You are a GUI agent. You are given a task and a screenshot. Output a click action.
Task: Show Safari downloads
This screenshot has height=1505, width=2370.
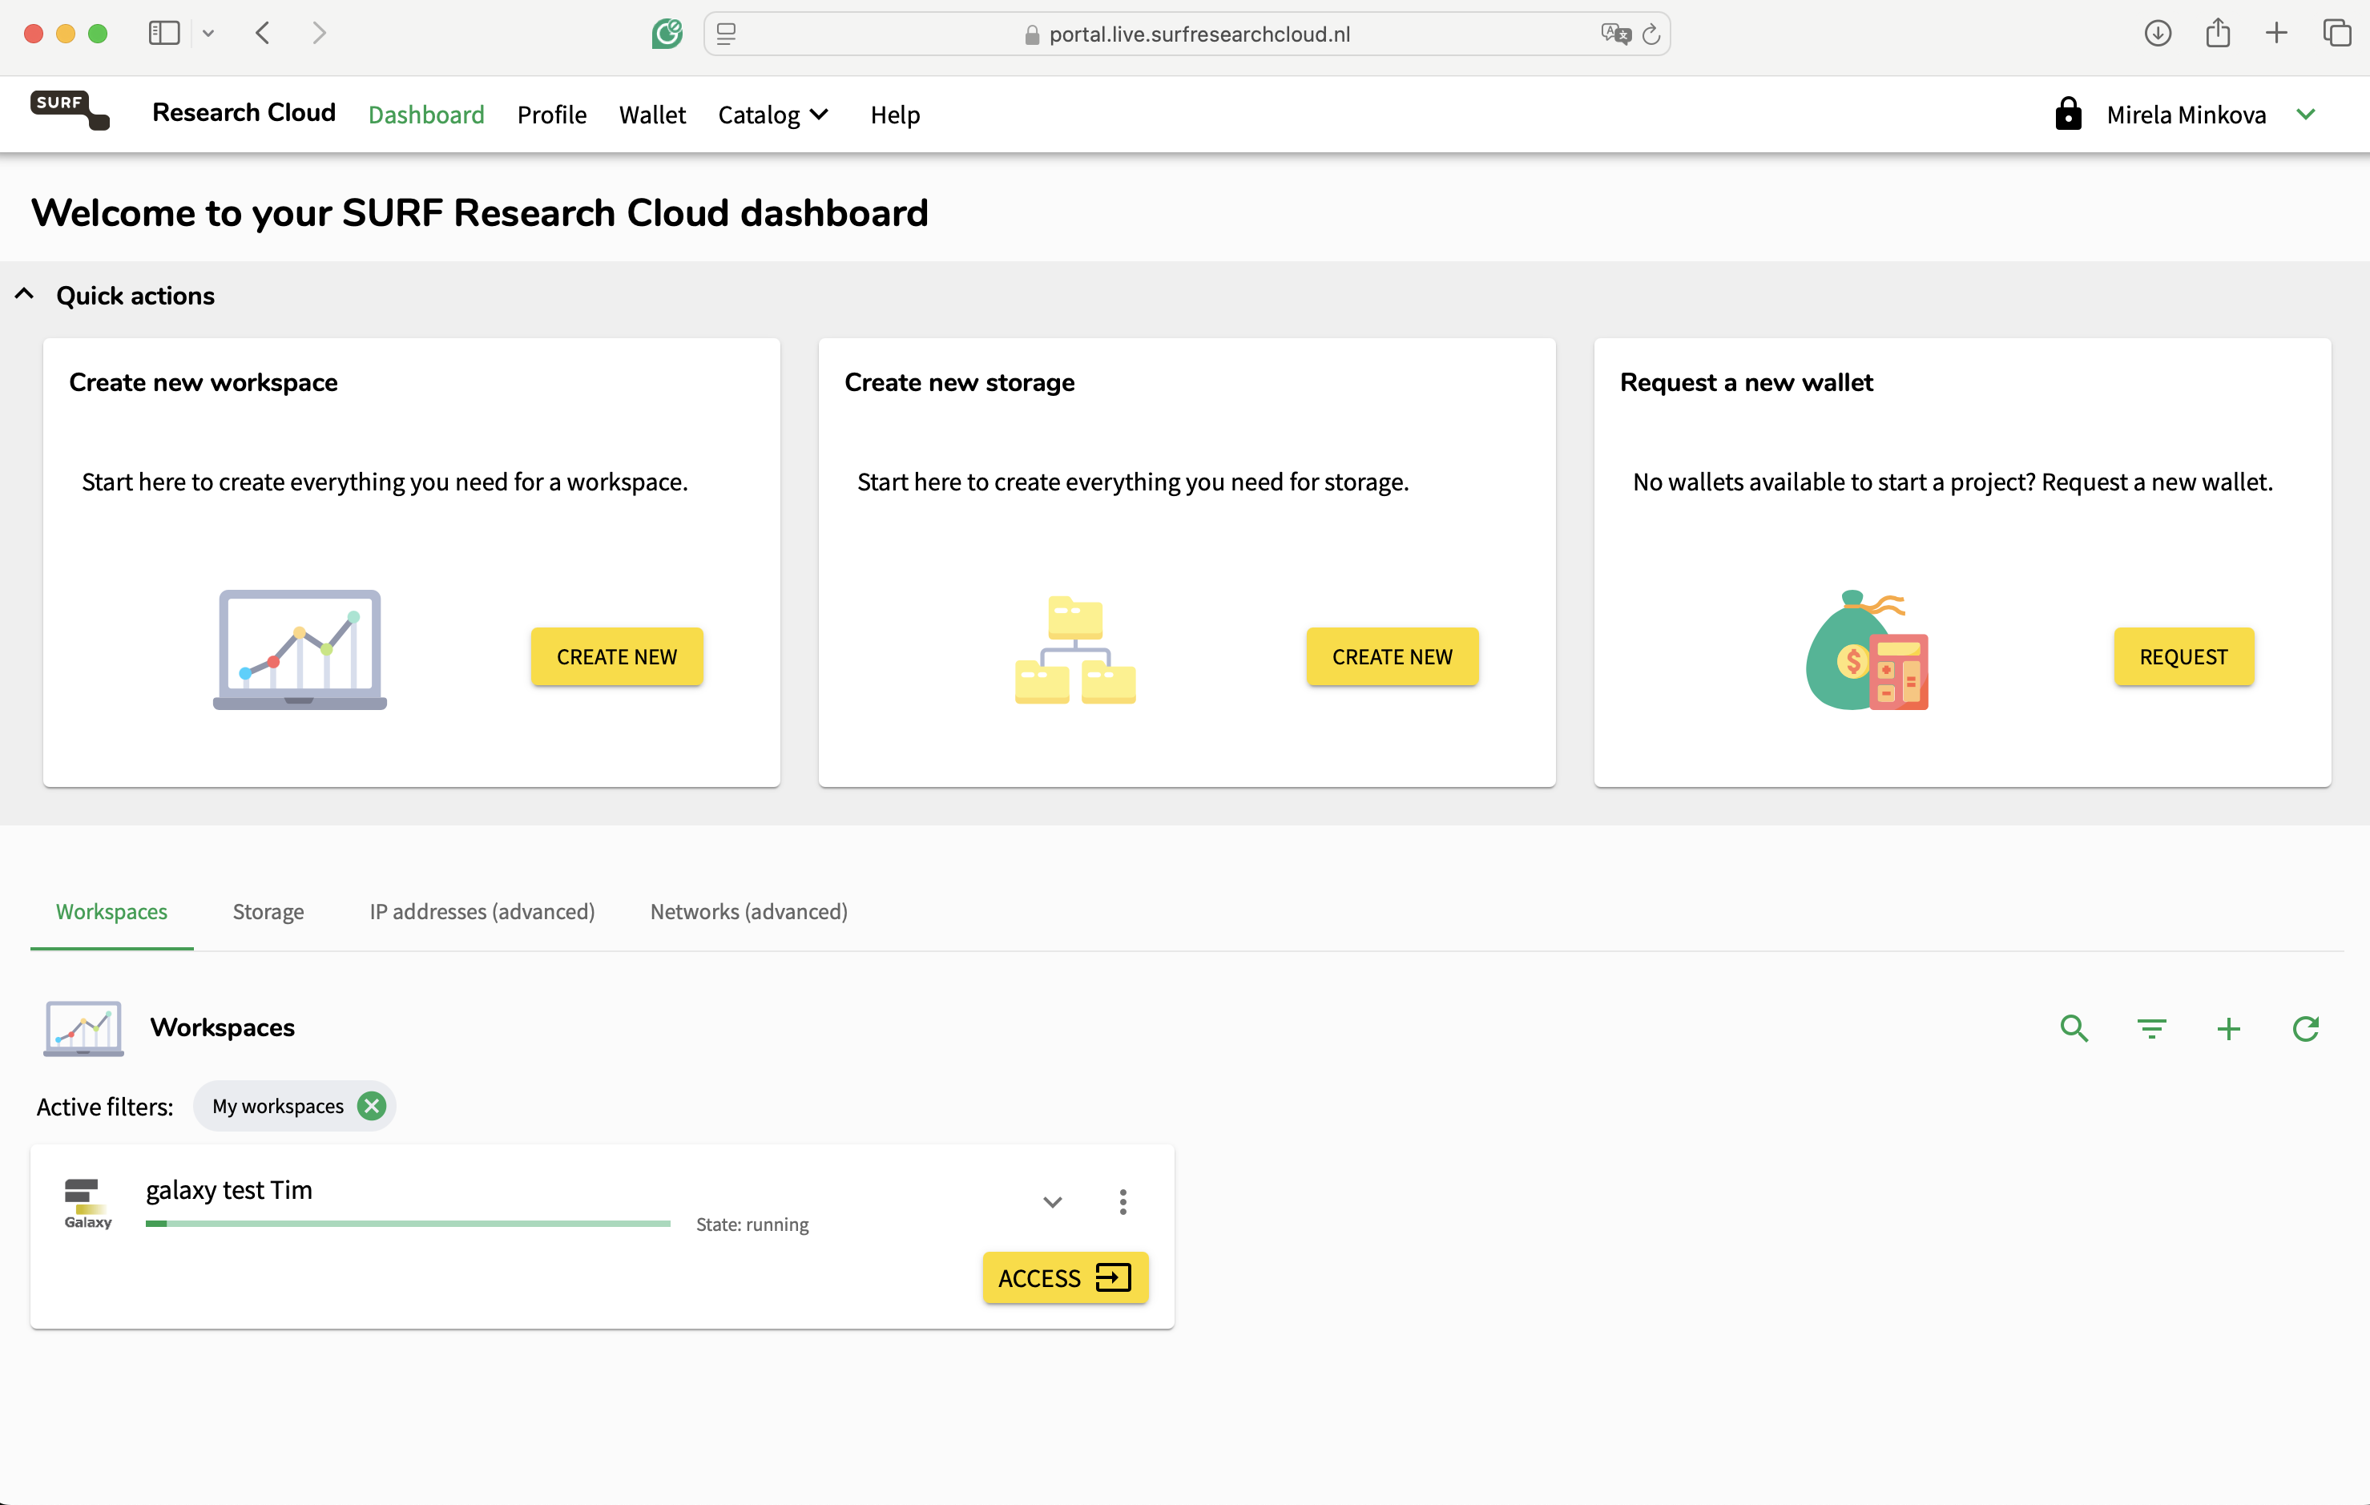[2158, 34]
